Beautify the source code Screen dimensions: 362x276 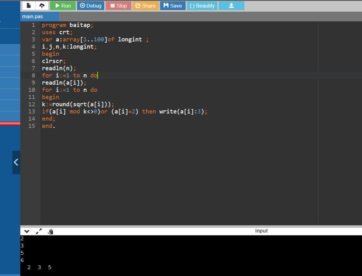point(202,6)
